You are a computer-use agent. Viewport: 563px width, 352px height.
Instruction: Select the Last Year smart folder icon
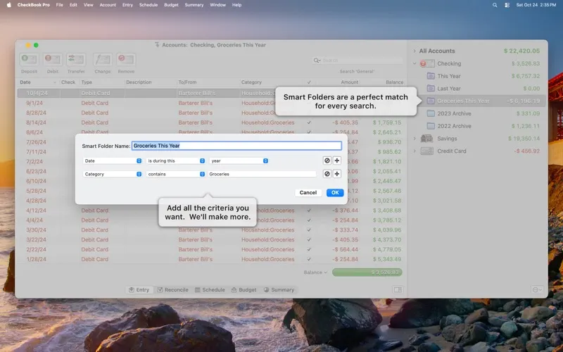click(x=431, y=89)
